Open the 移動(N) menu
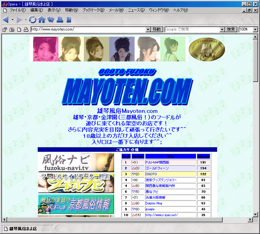The height and width of the screenshot is (234, 260). click(x=71, y=10)
